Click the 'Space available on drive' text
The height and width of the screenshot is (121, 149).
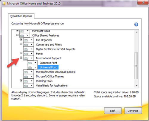(x=115, y=96)
